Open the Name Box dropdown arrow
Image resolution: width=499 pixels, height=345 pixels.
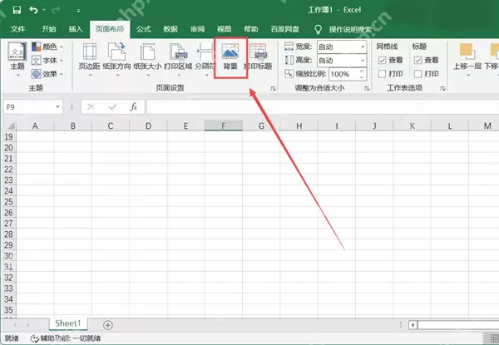click(58, 107)
